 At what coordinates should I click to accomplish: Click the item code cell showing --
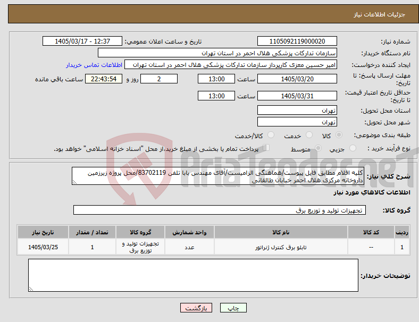tap(371, 247)
